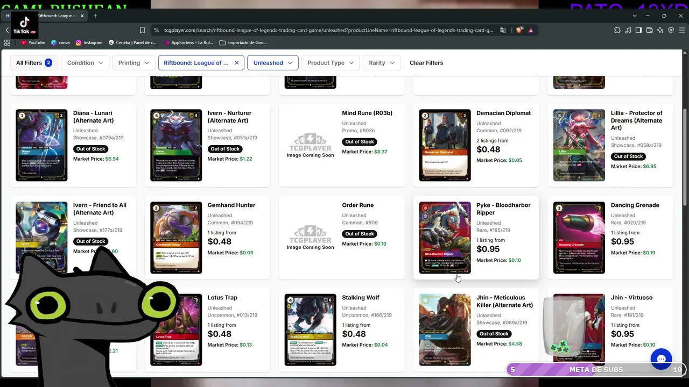Open the YouTube bookmark
Image resolution: width=689 pixels, height=387 pixels.
coord(33,42)
